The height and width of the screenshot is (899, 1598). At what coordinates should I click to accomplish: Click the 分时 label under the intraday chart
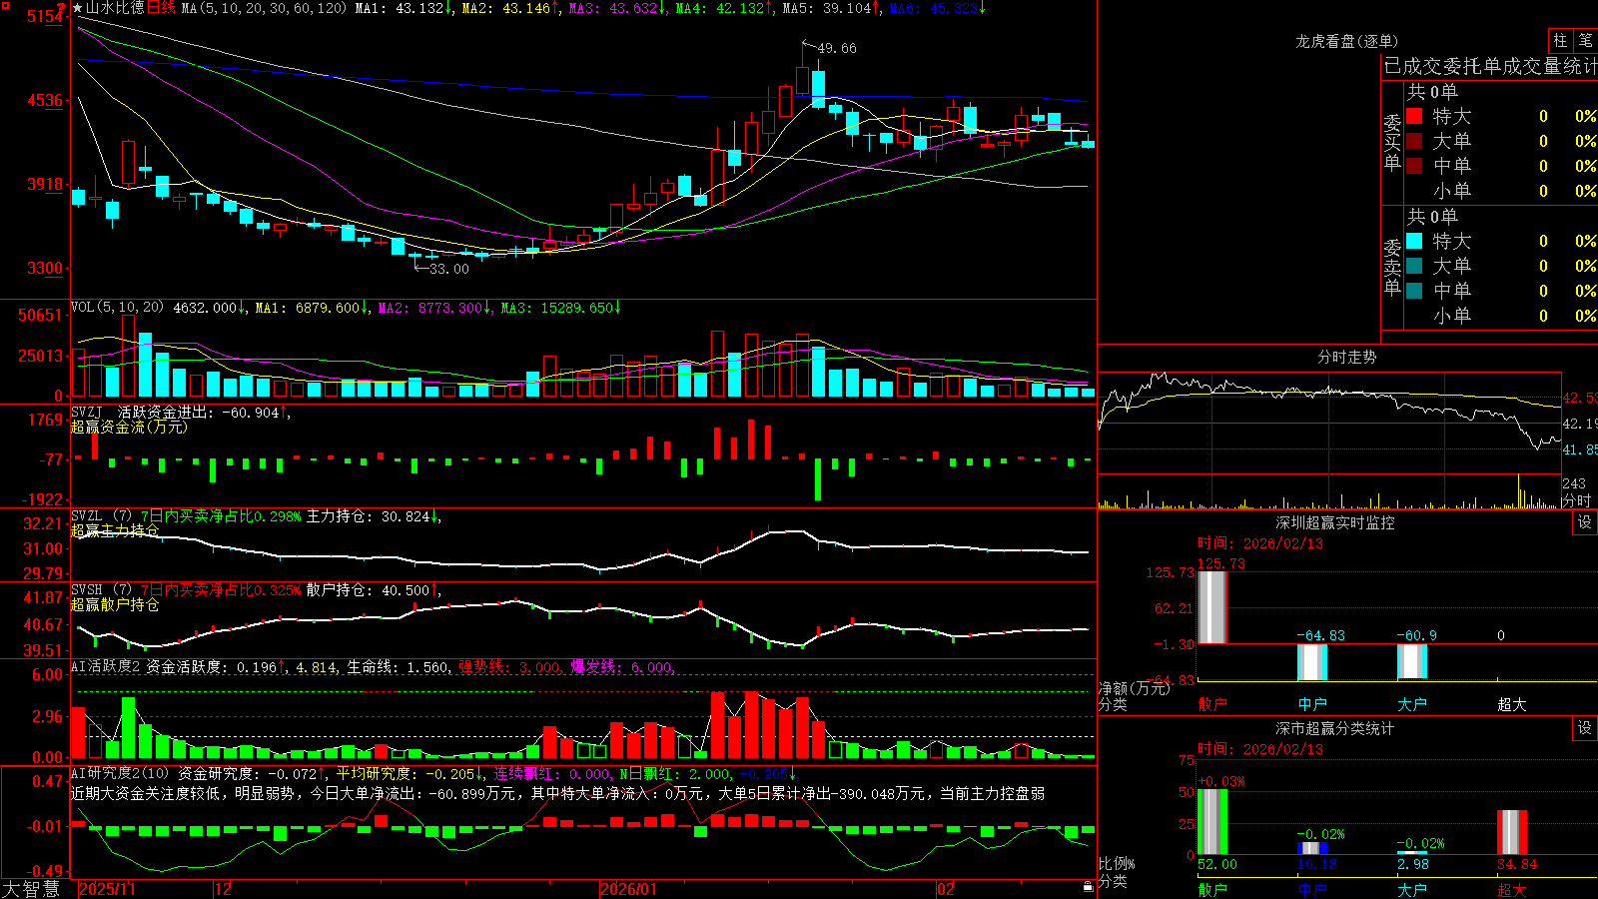(1577, 500)
